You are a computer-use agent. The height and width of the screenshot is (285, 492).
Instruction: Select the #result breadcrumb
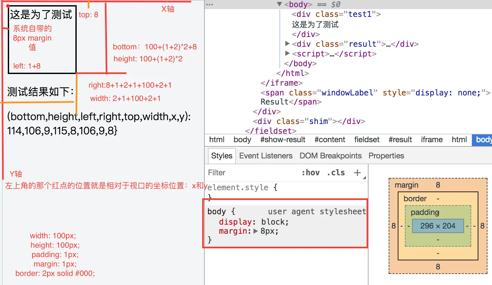[400, 140]
